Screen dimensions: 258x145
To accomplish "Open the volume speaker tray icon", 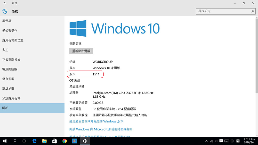I will (x=216, y=141).
